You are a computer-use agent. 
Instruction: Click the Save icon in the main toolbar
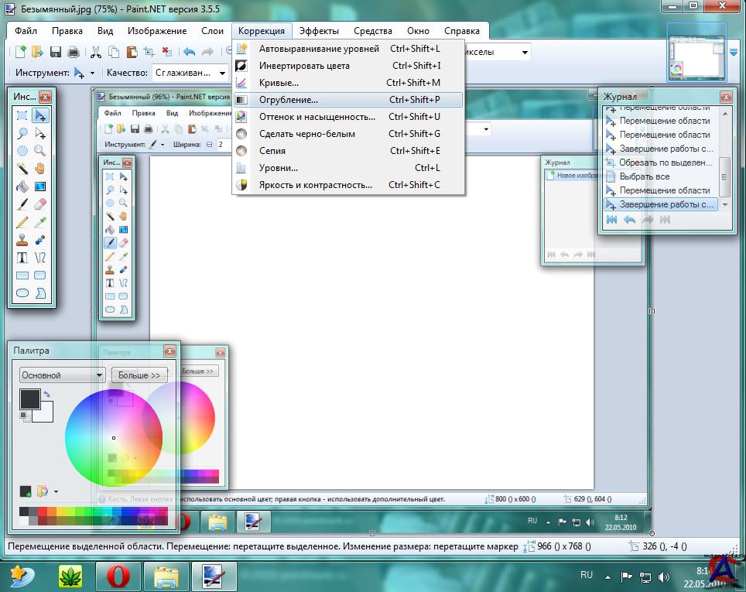pyautogui.click(x=56, y=52)
